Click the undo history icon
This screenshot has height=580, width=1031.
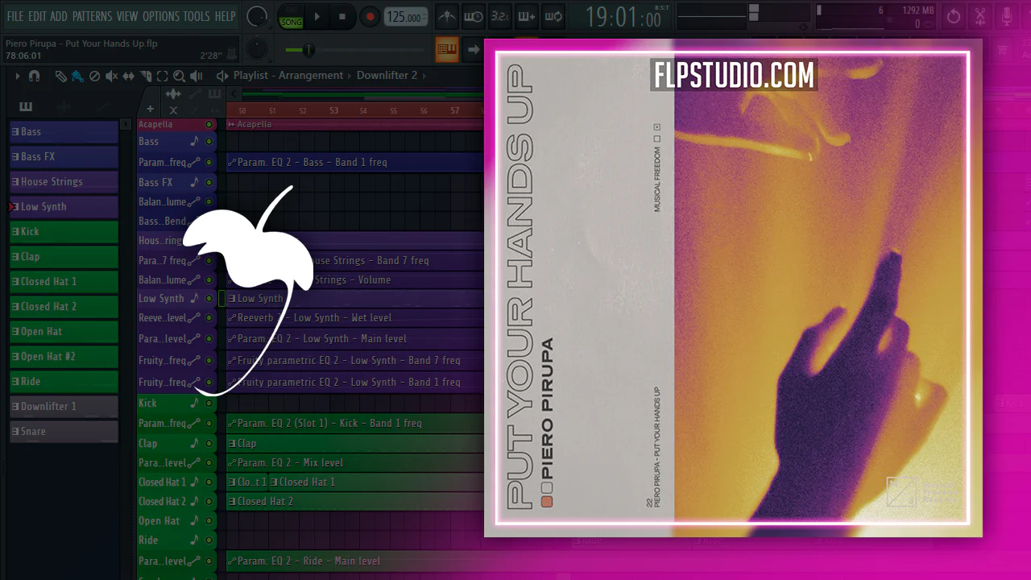(x=954, y=16)
